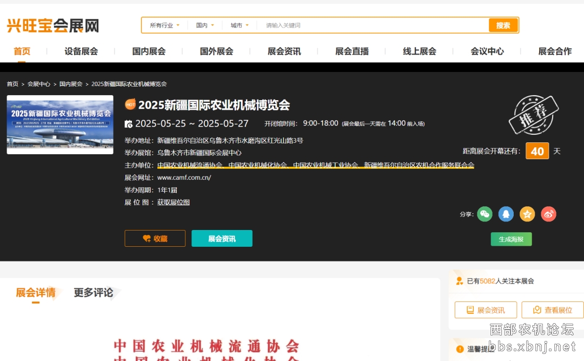Viewport: 584px width, 361px height.
Task: Share to Qzone star icon
Action: [x=527, y=214]
